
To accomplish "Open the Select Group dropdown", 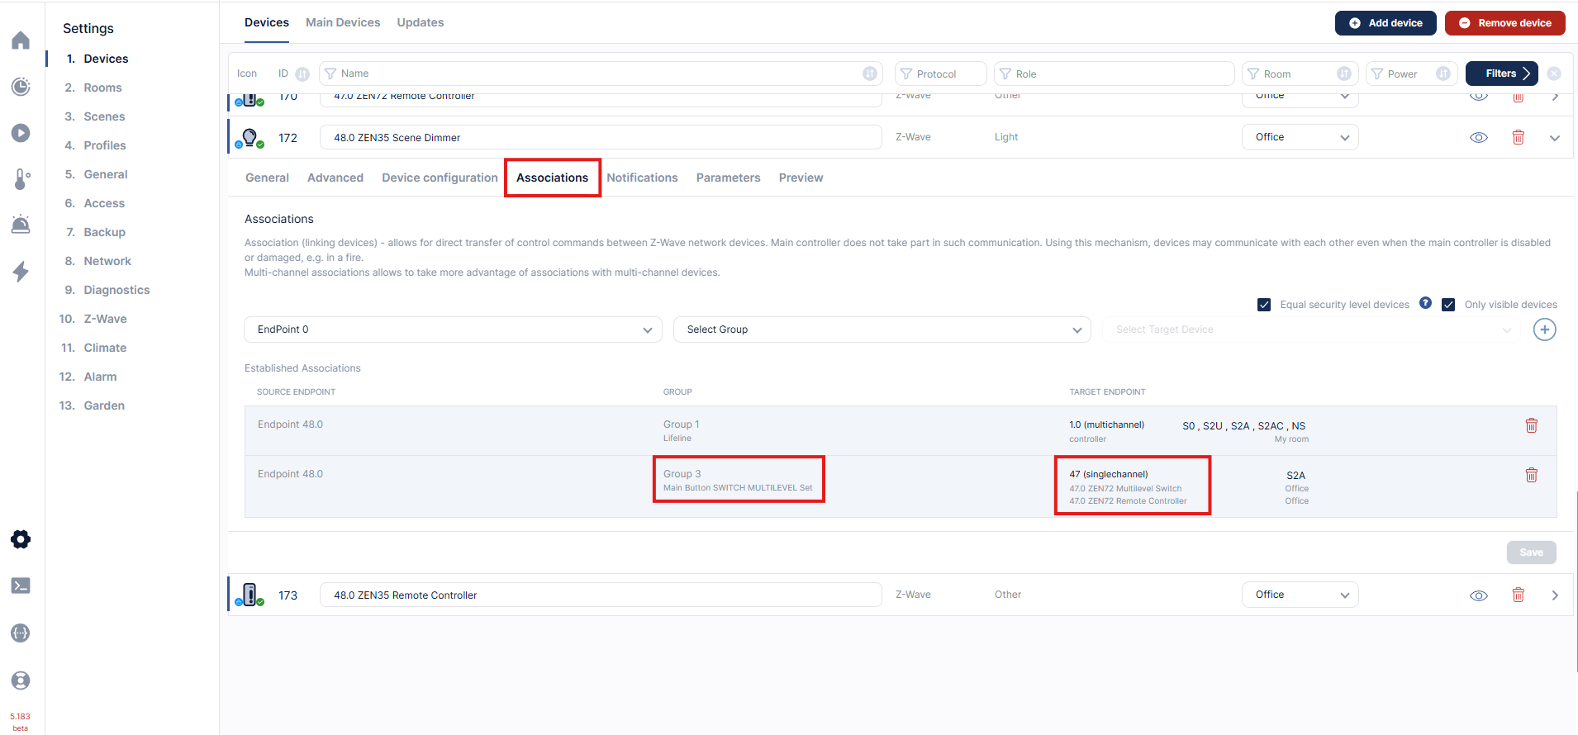I will point(882,330).
